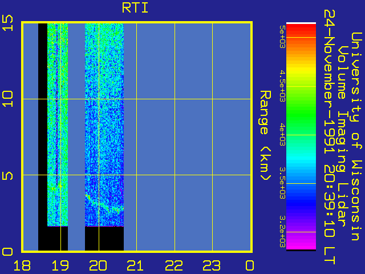
Task: Pick the red region of the colorbar
Action: (301, 29)
